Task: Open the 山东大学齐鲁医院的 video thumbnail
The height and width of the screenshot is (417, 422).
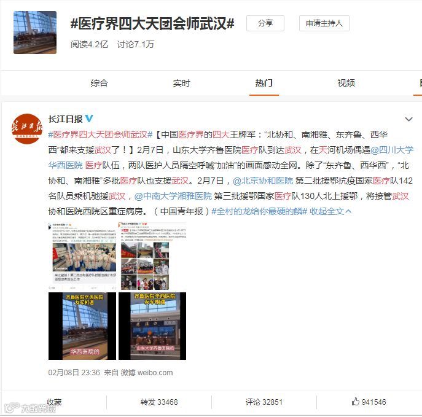Action: click(x=152, y=326)
